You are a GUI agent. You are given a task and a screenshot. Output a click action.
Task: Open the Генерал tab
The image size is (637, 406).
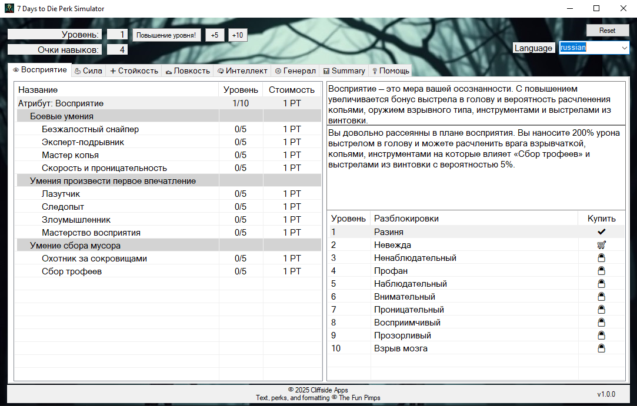tap(295, 71)
